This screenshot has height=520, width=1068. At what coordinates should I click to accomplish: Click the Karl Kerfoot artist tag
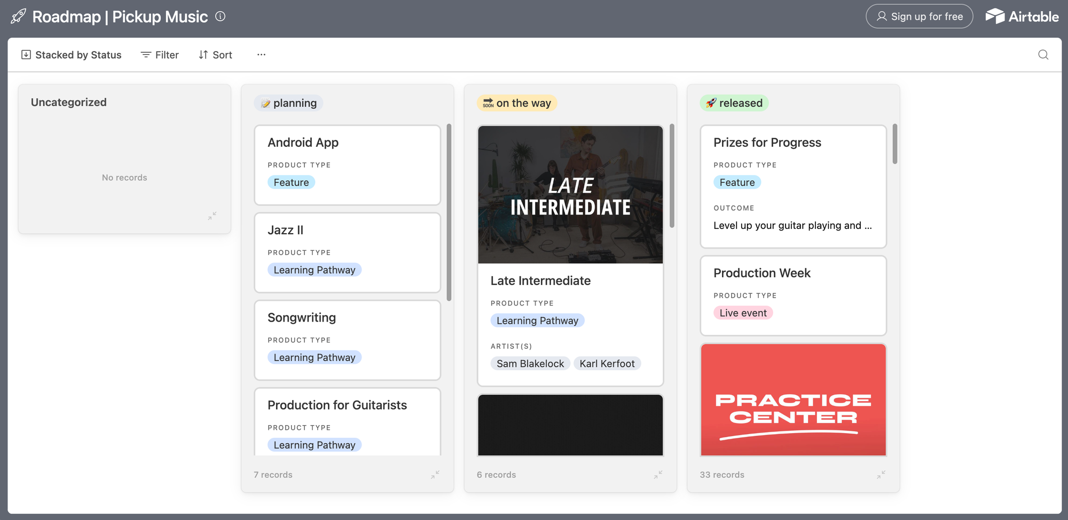tap(607, 364)
